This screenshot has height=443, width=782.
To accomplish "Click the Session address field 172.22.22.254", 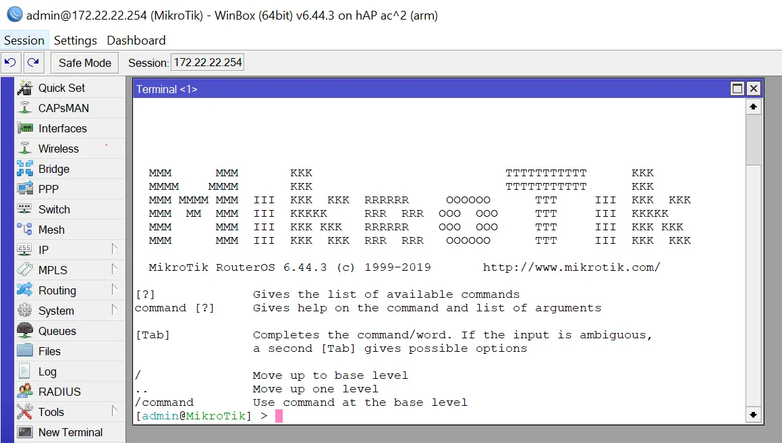I will click(207, 62).
